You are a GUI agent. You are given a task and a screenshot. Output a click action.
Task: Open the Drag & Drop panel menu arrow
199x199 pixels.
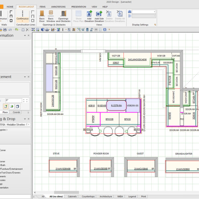[24, 118]
